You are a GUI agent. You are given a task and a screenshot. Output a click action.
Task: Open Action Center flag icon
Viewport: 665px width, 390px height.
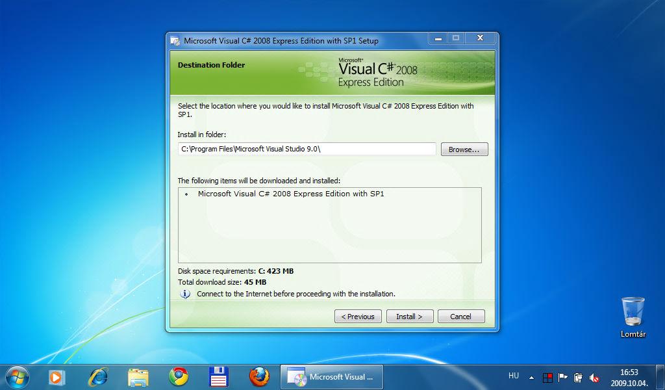pos(563,377)
